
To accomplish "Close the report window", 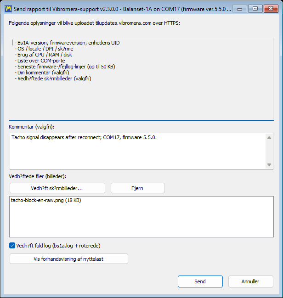I will (x=271, y=9).
